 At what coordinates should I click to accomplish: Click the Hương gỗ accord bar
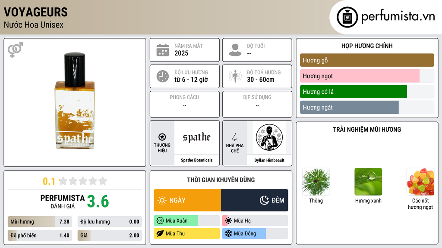point(367,60)
